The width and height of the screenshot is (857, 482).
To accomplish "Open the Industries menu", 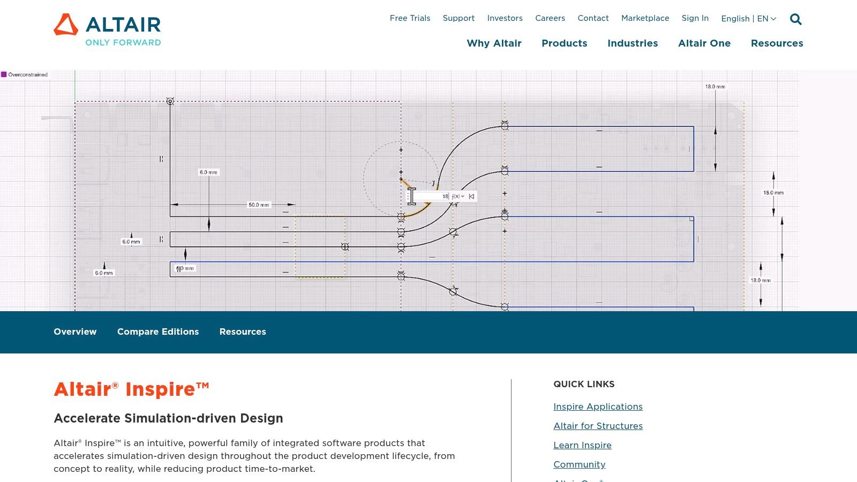I will point(633,43).
